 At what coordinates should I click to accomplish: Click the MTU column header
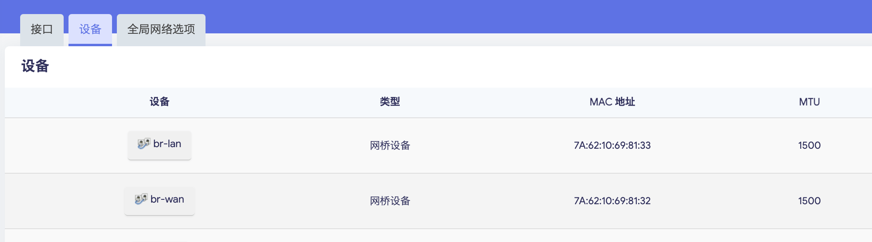(809, 102)
